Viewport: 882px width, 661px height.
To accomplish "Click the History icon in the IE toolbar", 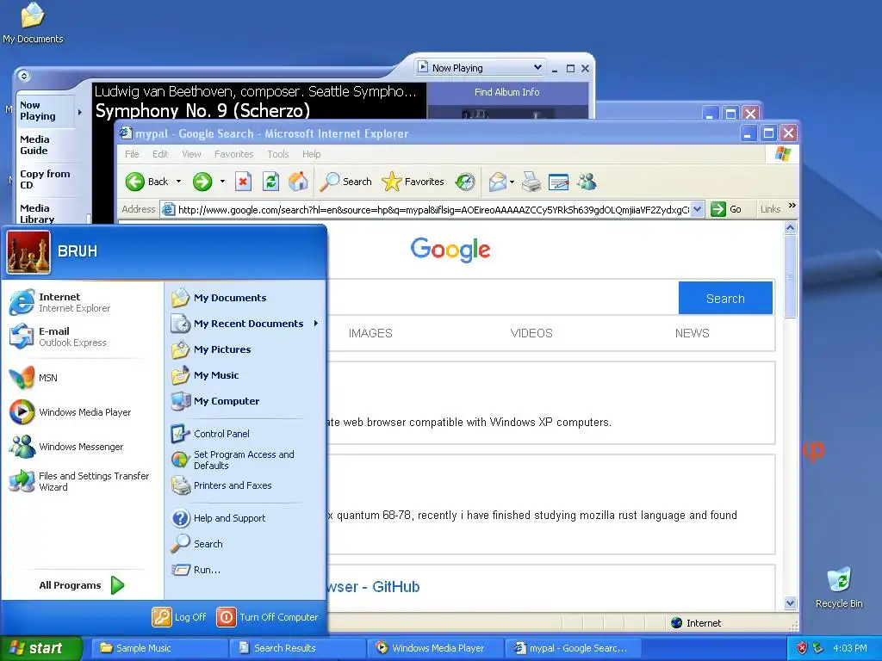I will 465,182.
